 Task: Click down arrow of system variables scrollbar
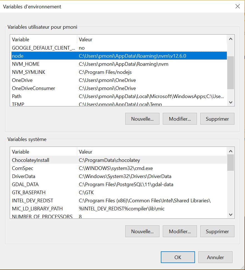coord(231,215)
